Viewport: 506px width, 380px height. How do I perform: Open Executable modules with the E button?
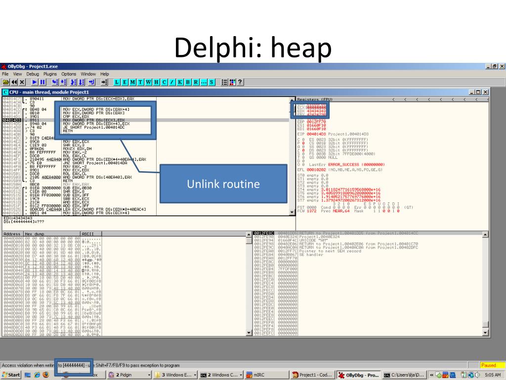point(125,82)
